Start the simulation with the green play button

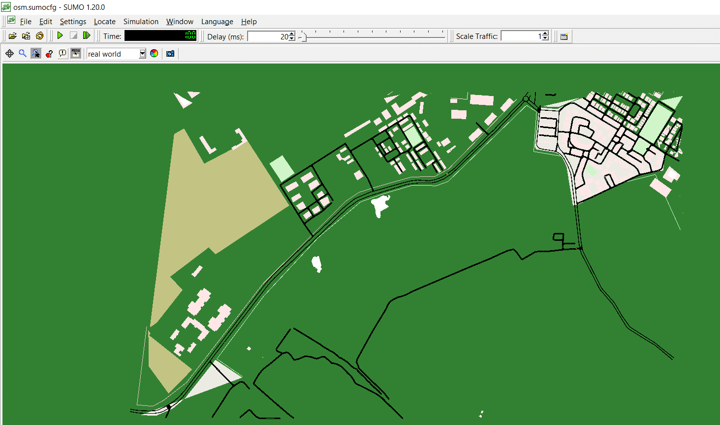[x=60, y=36]
